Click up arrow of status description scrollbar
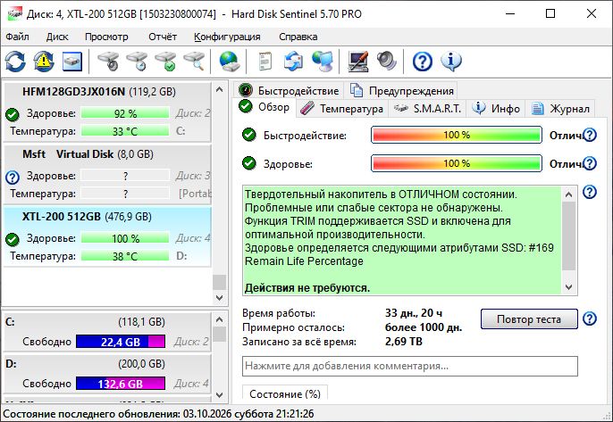Viewport: 613px width, 422px height. pos(569,194)
